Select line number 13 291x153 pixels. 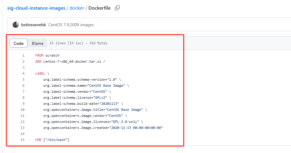(x=22, y=128)
